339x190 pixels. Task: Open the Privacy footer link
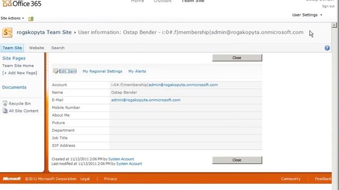pyautogui.click(x=111, y=179)
